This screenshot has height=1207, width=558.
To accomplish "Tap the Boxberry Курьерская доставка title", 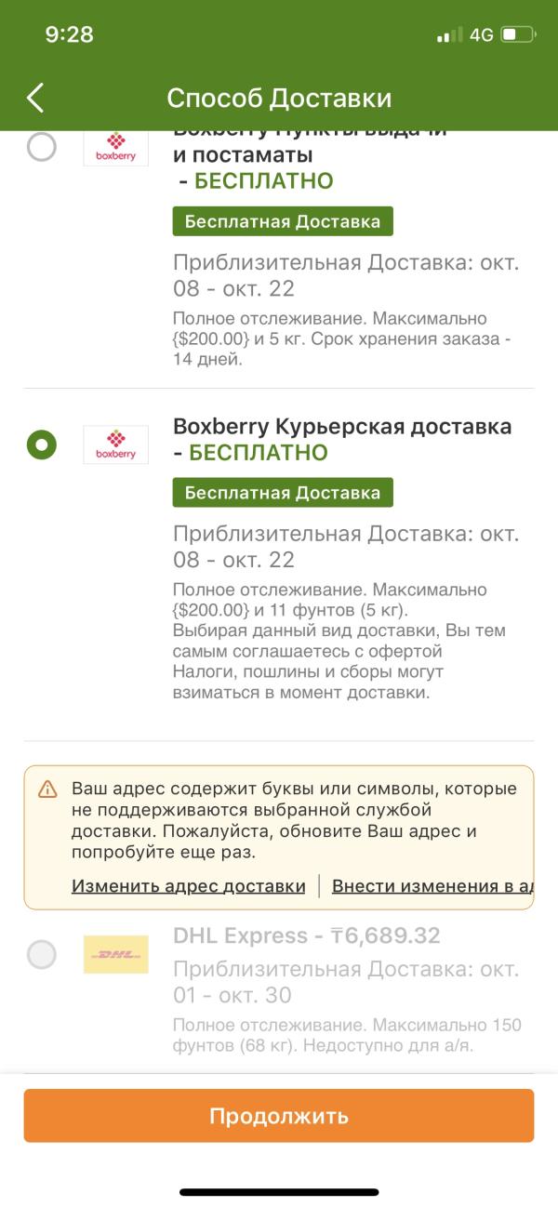I will click(342, 427).
